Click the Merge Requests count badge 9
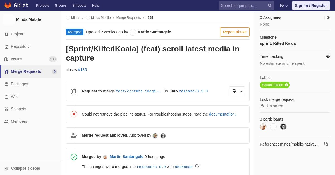 55,72
